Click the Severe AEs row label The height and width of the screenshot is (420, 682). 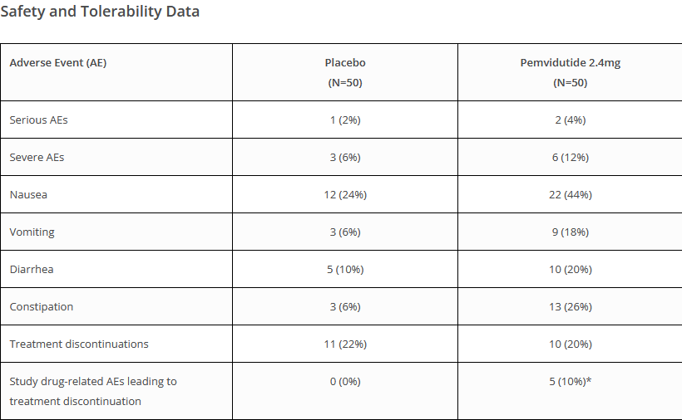click(37, 158)
